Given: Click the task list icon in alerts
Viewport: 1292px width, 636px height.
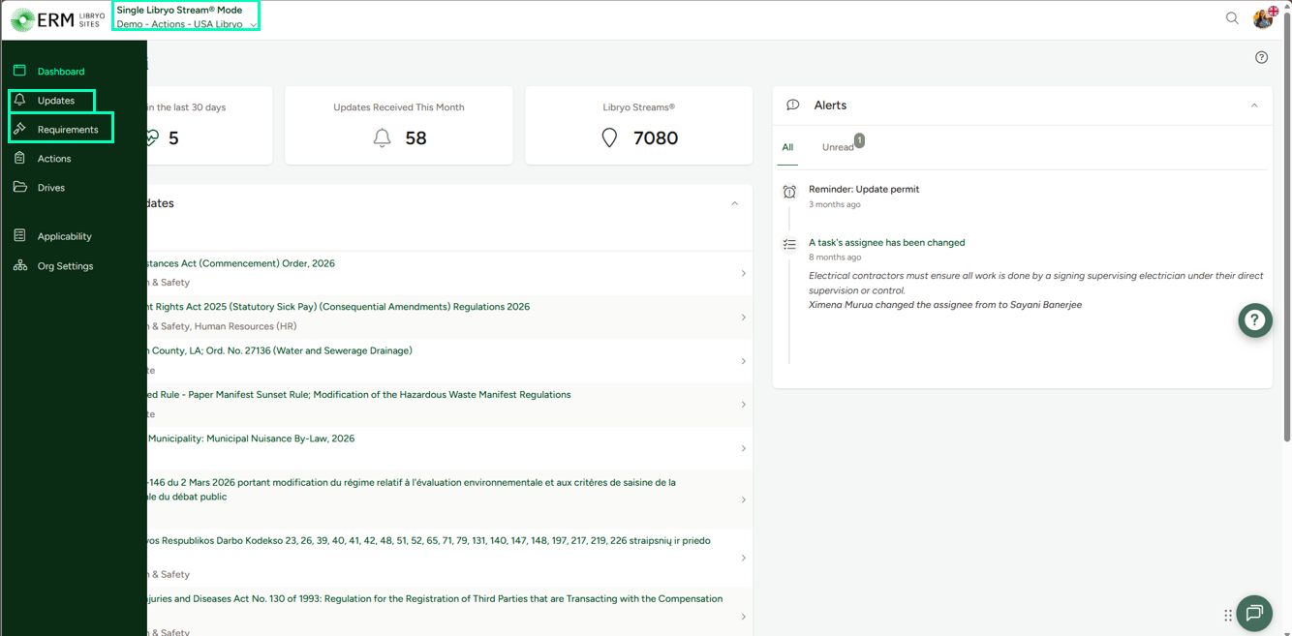Looking at the screenshot, I should [x=789, y=245].
